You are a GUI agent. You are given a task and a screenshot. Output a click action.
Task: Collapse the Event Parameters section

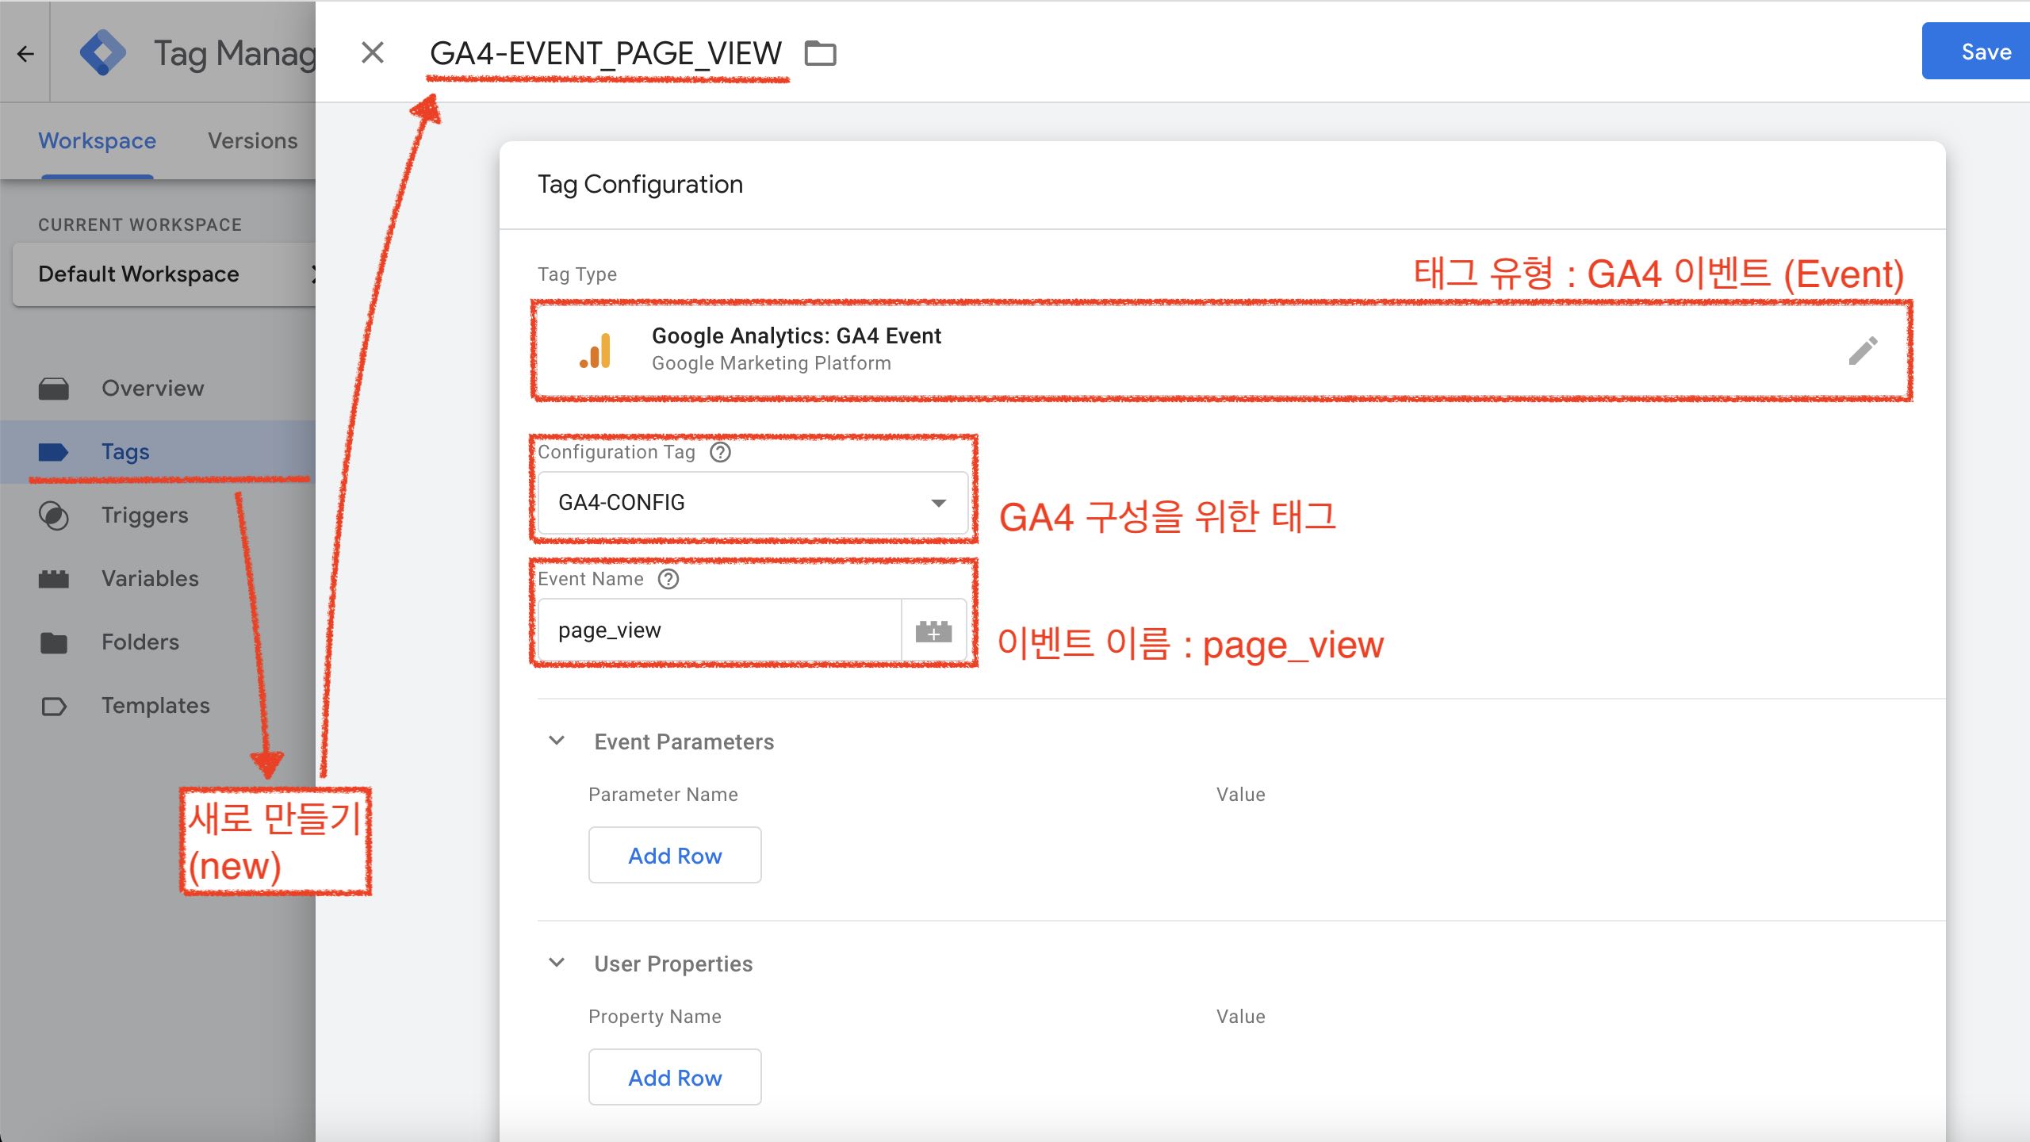coord(557,740)
